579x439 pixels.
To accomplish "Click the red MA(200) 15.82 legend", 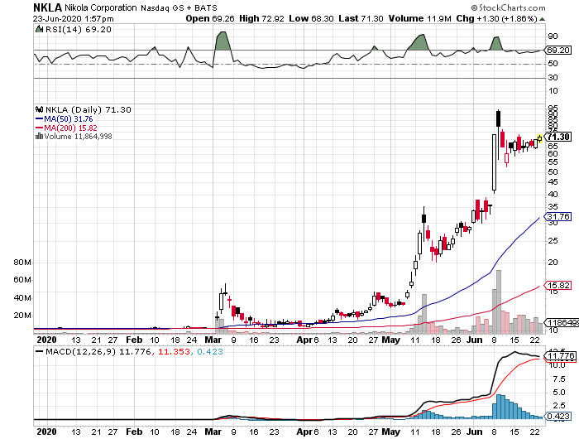I will pyautogui.click(x=66, y=128).
